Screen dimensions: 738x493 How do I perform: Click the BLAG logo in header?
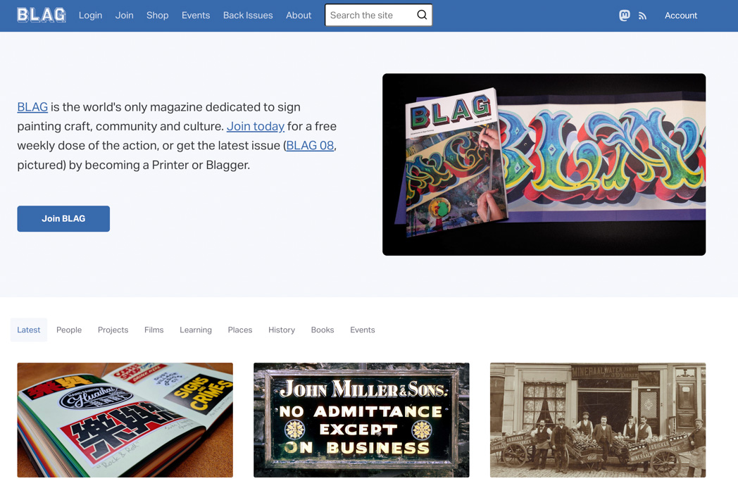tap(42, 15)
